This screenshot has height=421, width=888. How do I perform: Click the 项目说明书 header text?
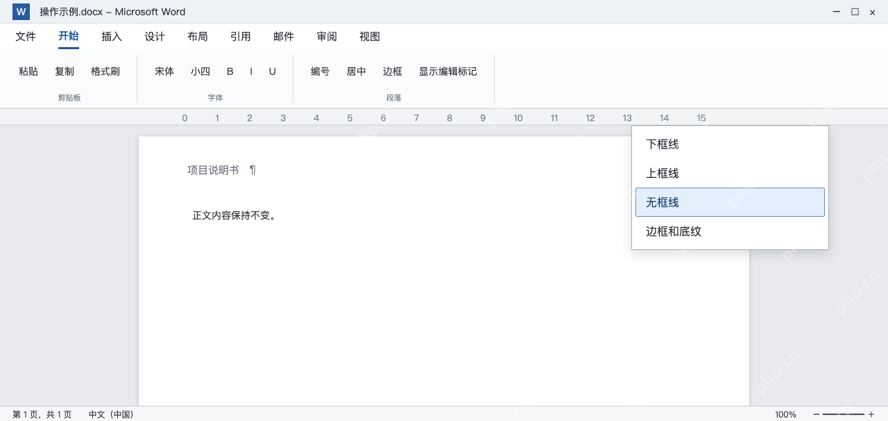(x=213, y=170)
